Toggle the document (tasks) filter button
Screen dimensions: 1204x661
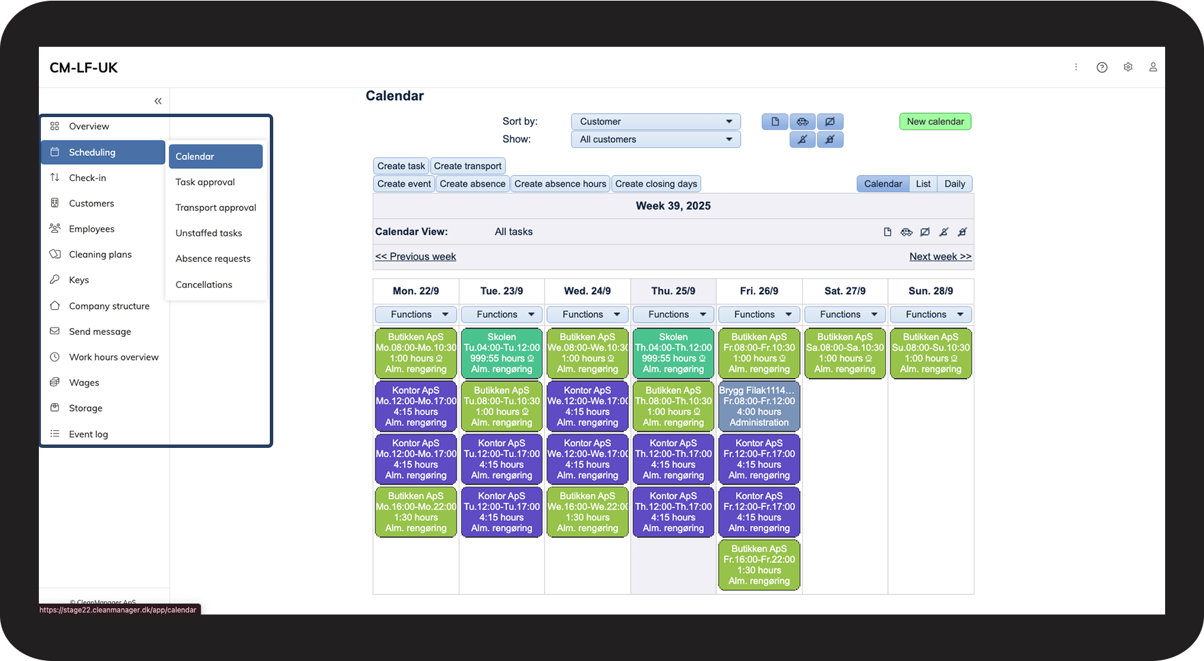click(x=775, y=122)
